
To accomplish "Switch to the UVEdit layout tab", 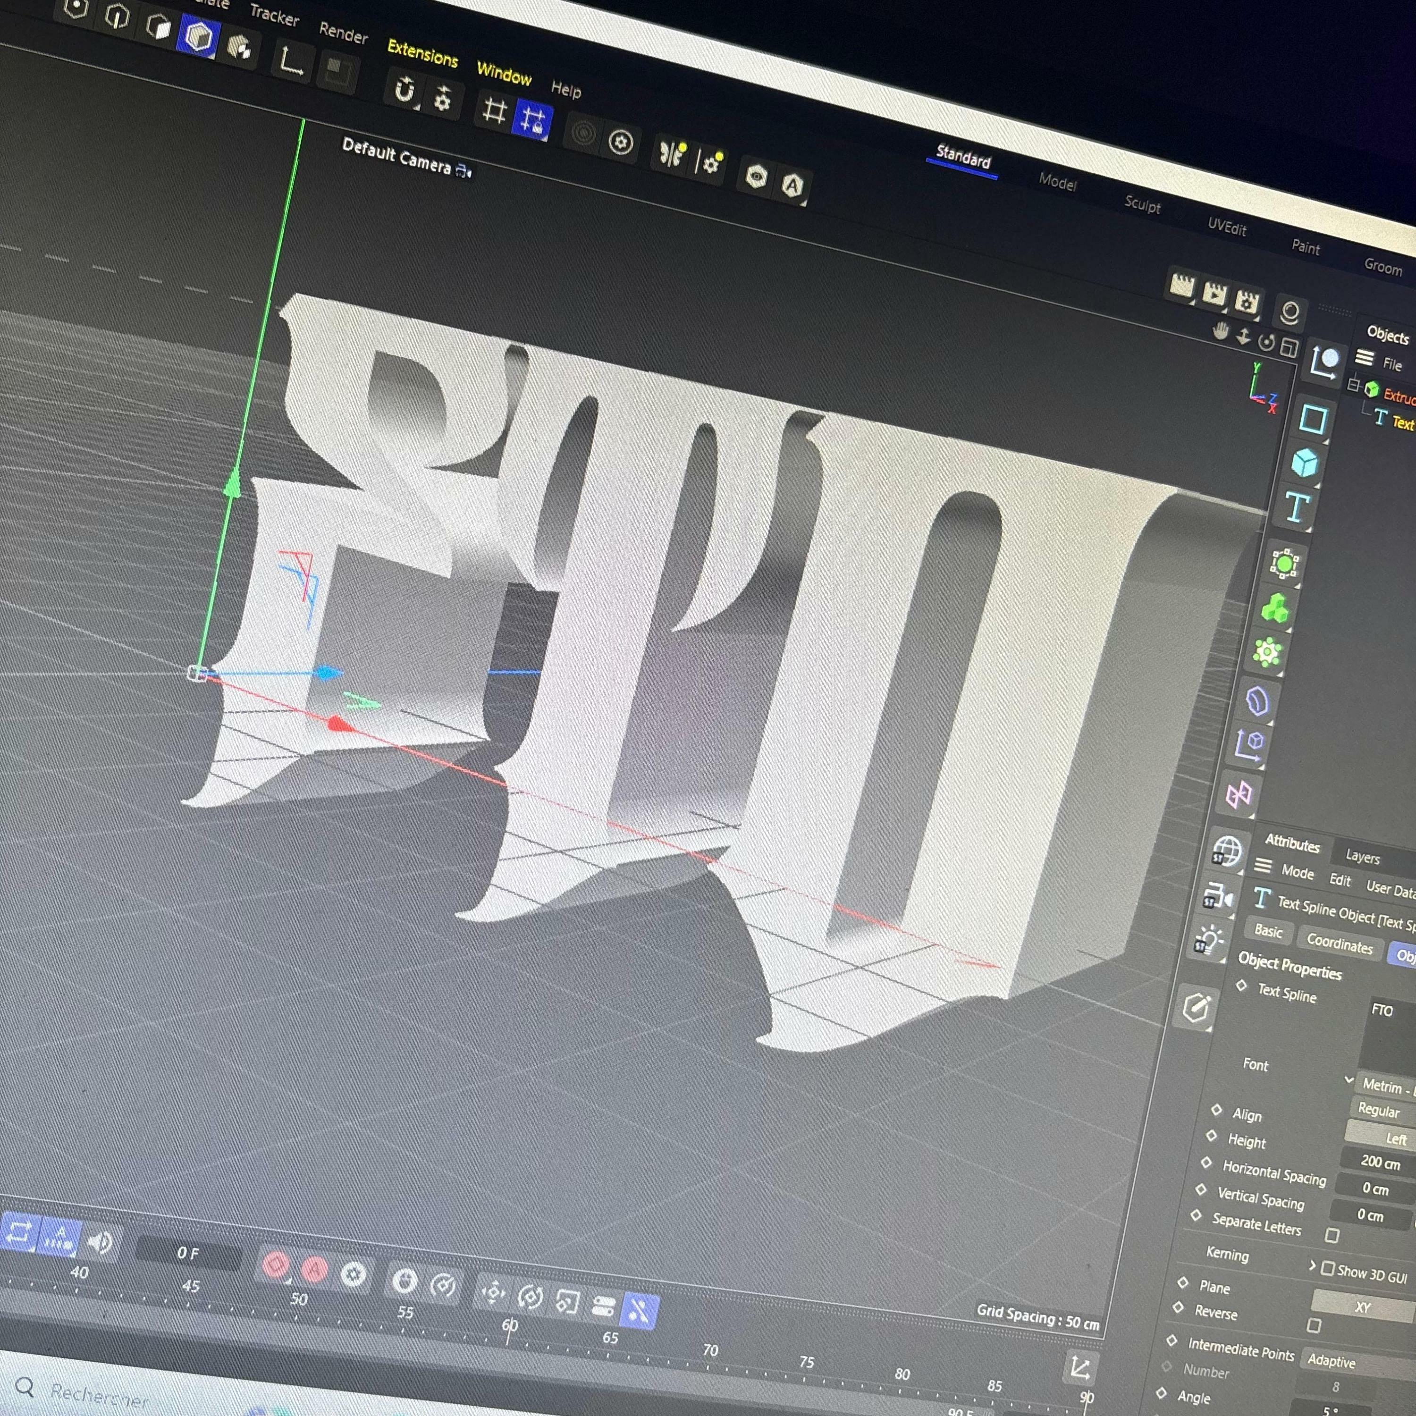I will point(1227,227).
